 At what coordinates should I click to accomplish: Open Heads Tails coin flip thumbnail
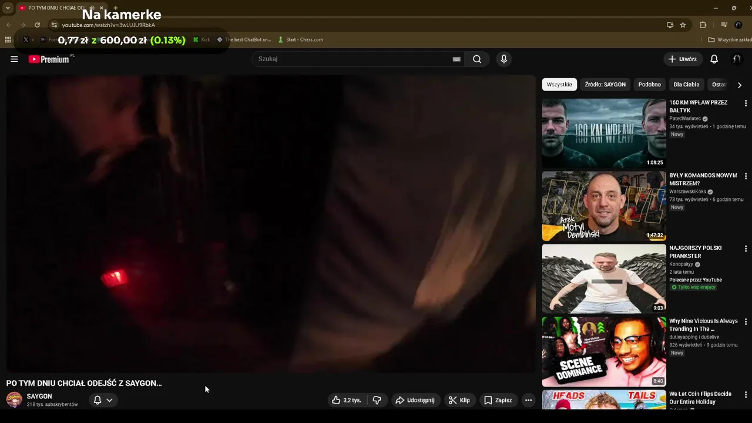604,400
